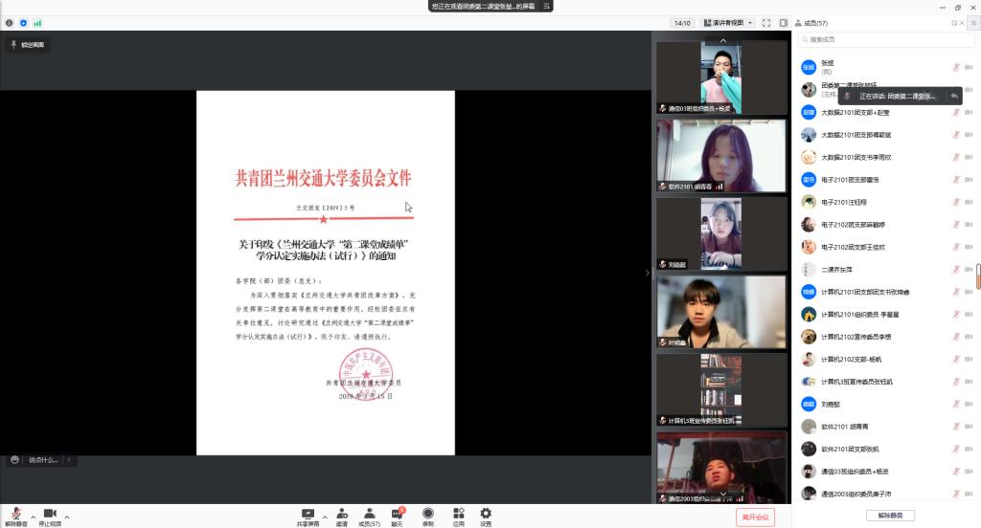
Task: Select member 计算机2102支部-杨帆
Action: click(x=885, y=360)
